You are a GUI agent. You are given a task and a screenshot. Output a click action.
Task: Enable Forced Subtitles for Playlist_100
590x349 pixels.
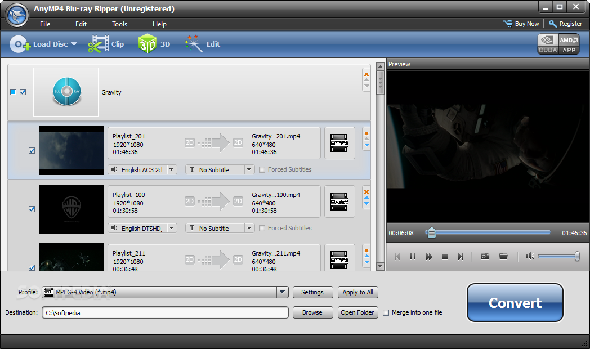click(262, 229)
